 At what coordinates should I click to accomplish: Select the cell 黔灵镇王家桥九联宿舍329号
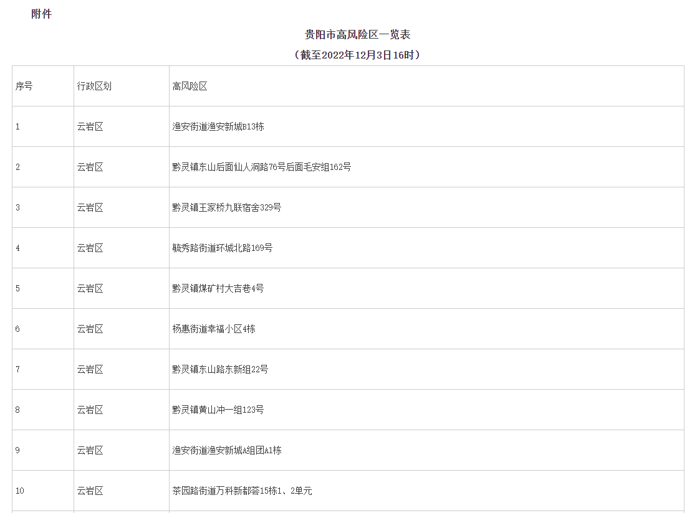[x=226, y=208]
